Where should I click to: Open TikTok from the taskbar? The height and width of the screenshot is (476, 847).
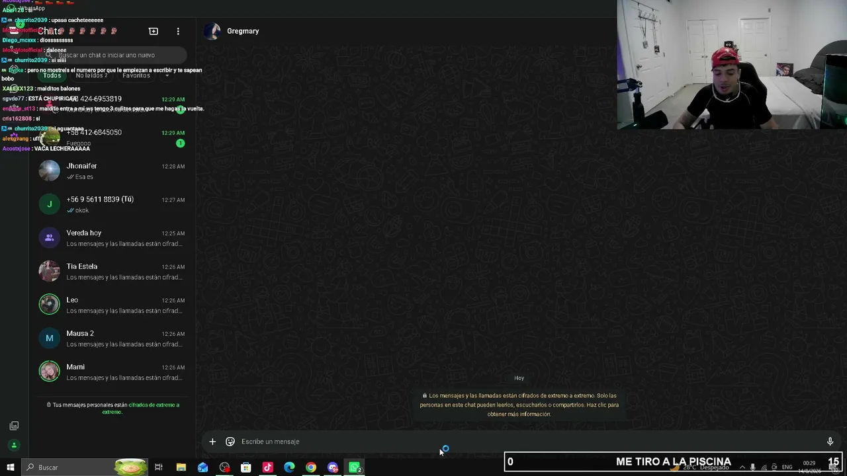267,467
